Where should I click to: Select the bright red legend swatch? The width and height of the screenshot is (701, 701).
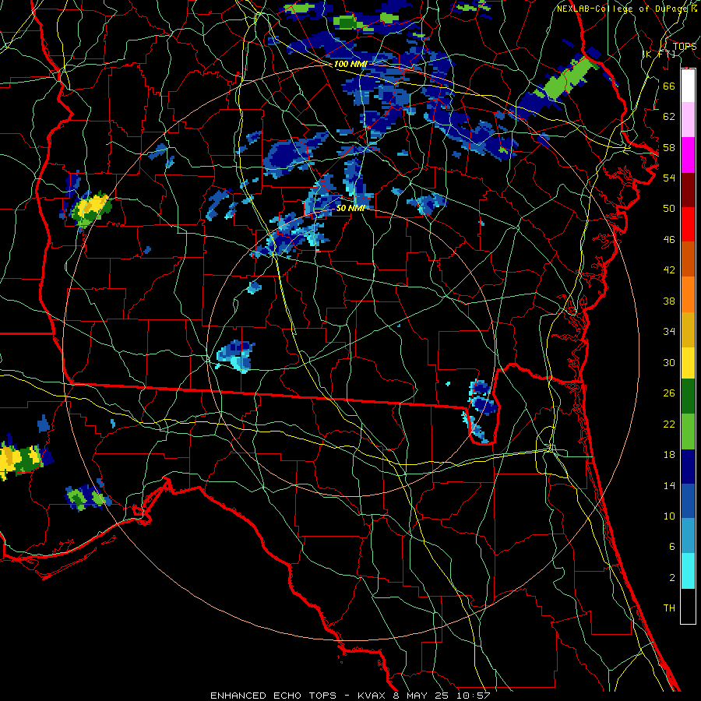688,225
